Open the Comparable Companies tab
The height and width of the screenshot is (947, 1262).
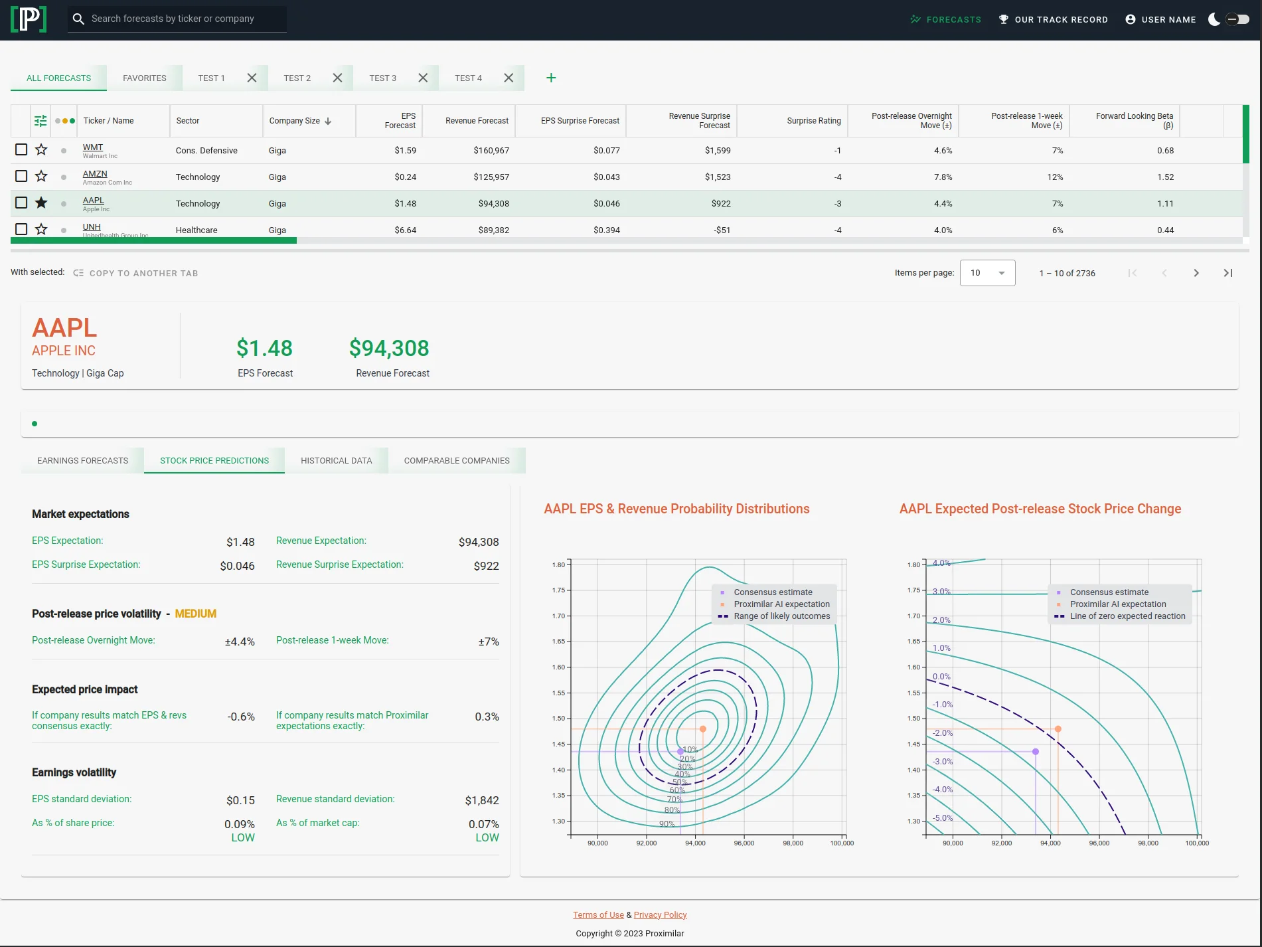[x=457, y=460]
